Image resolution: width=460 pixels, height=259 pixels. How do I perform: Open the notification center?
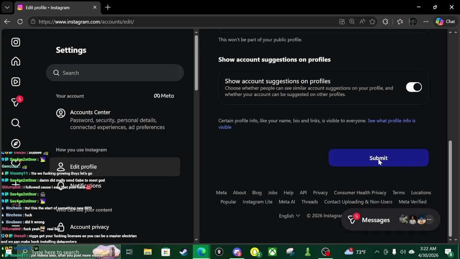449,252
